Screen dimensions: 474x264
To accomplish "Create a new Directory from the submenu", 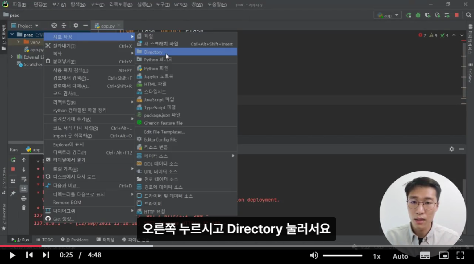I will (186, 52).
